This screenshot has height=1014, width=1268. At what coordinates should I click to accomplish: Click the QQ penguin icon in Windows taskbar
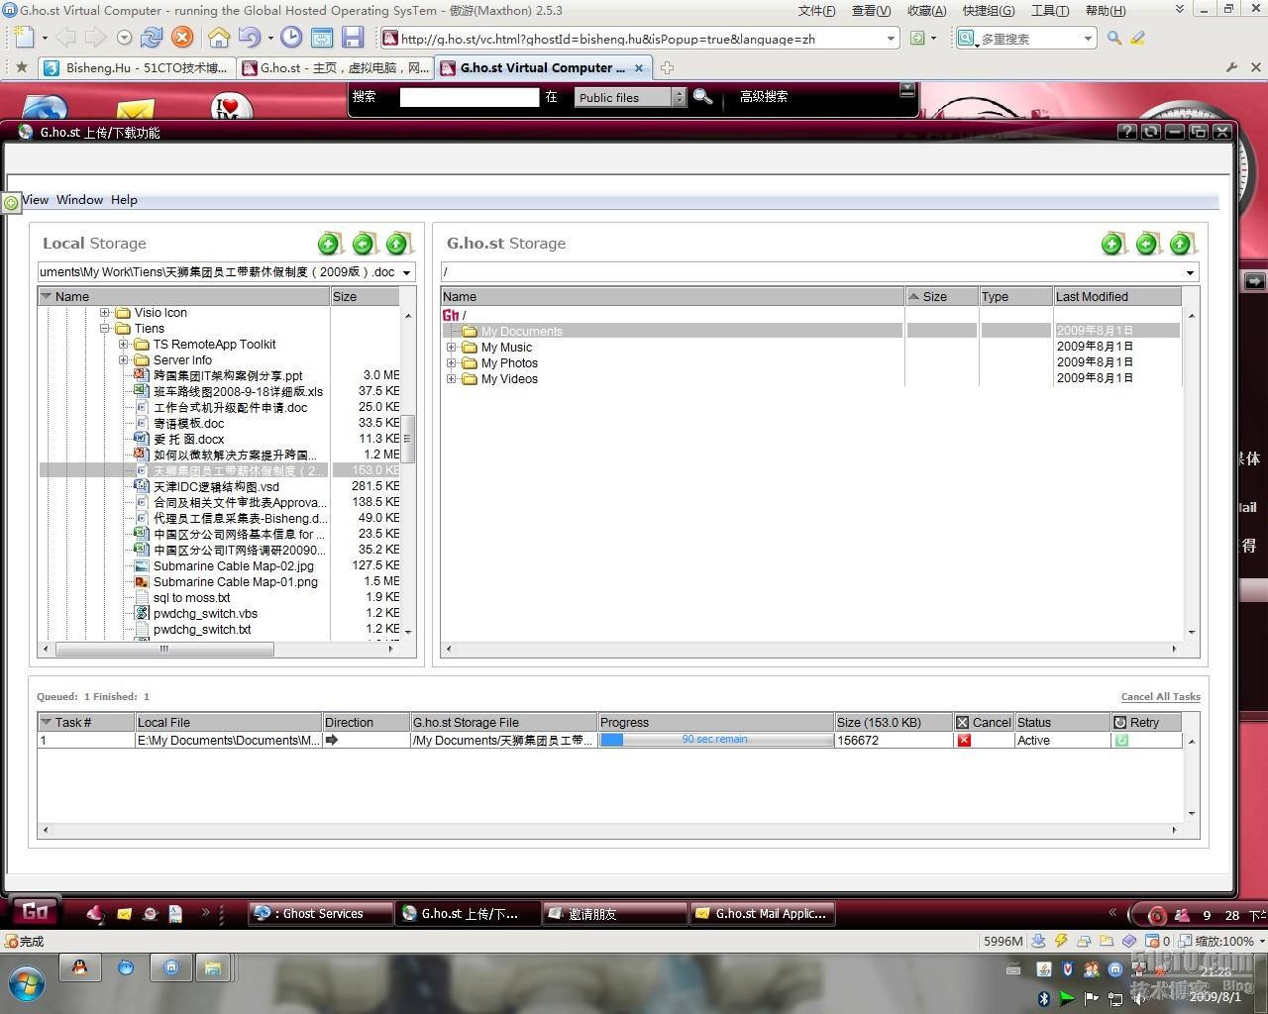79,968
